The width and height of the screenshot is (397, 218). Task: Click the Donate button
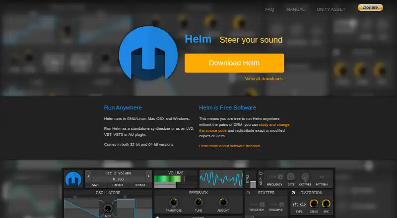(x=370, y=7)
